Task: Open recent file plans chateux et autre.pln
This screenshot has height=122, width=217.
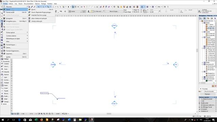Action: (x=41, y=18)
